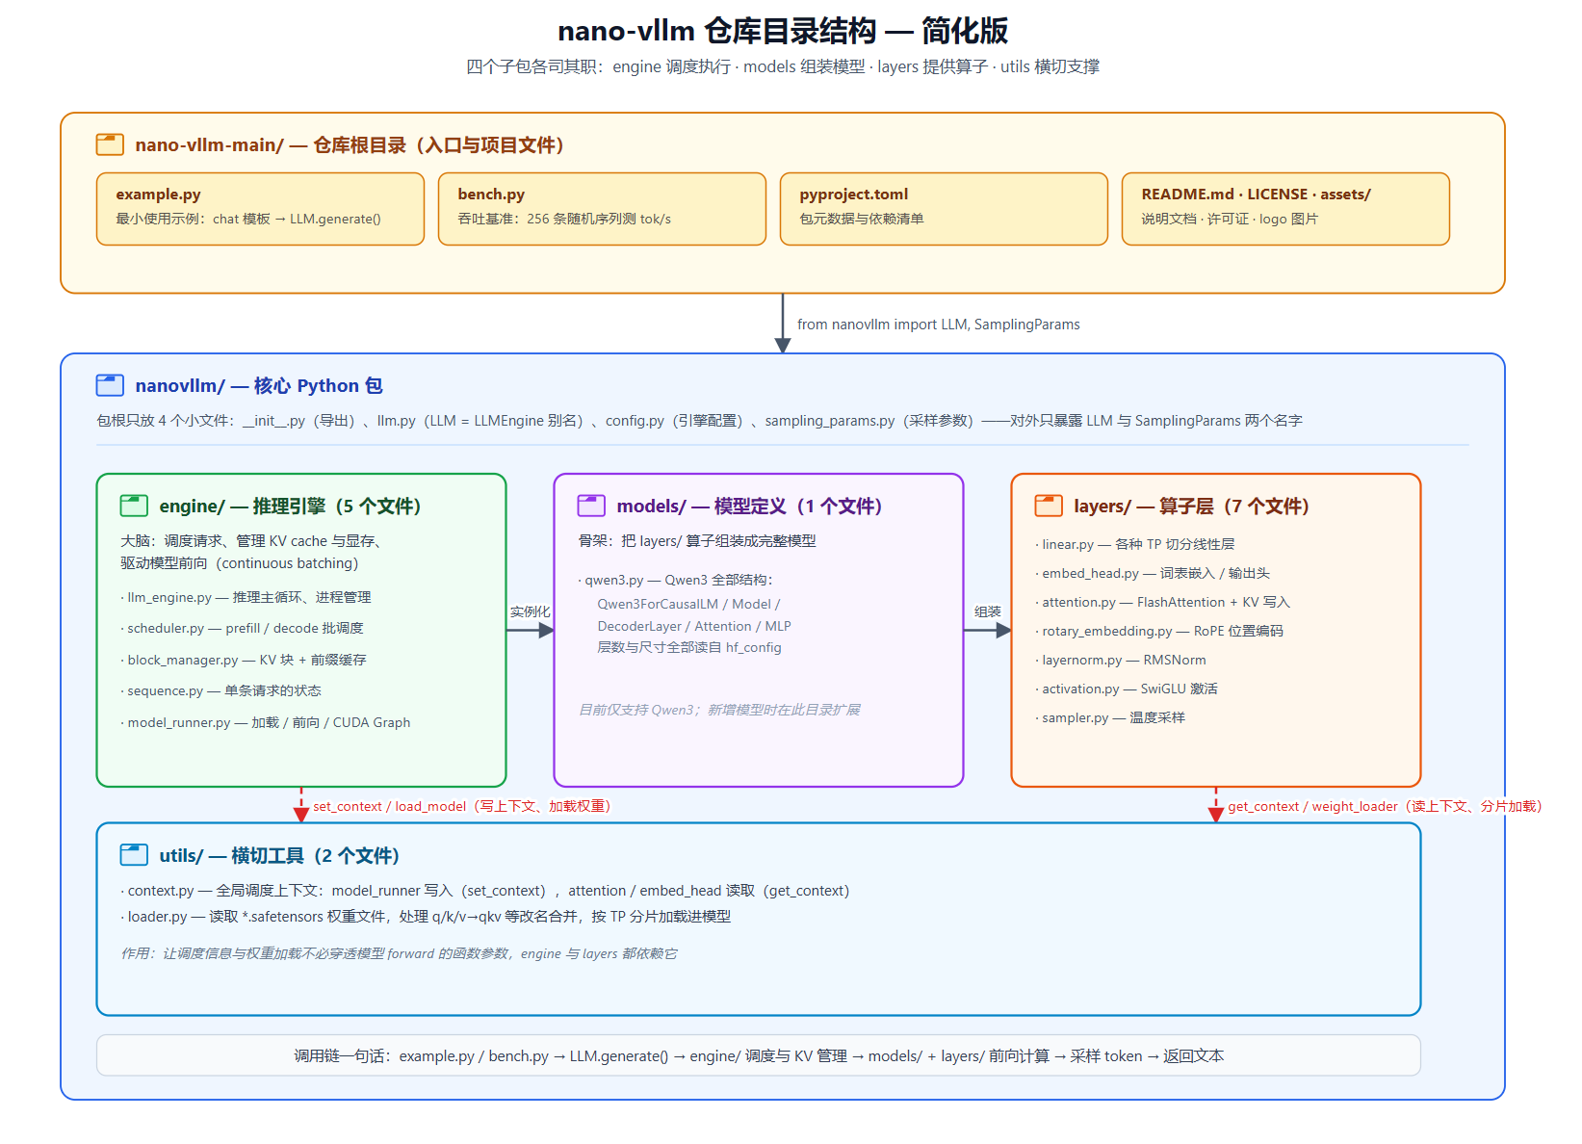Viewport: 1582px width, 1144px height.
Task: Select the pyproject.toml file card
Action: tap(944, 209)
